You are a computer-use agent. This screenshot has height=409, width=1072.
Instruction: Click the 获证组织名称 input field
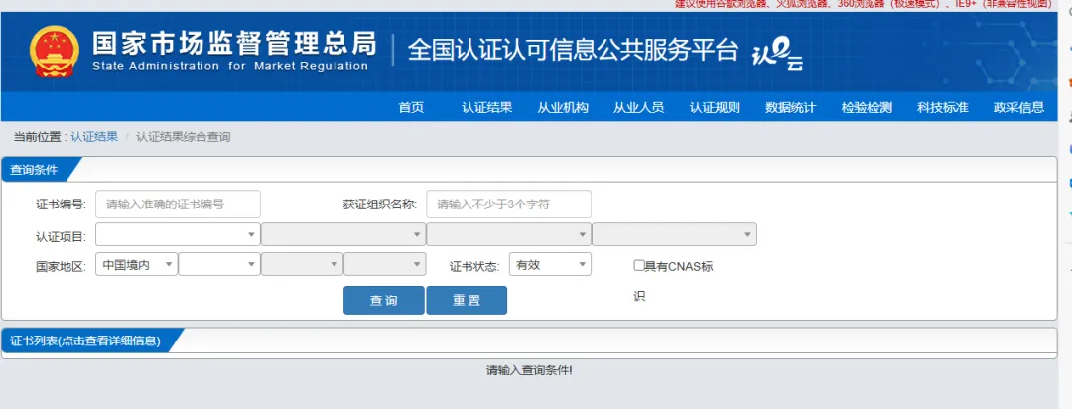[508, 204]
